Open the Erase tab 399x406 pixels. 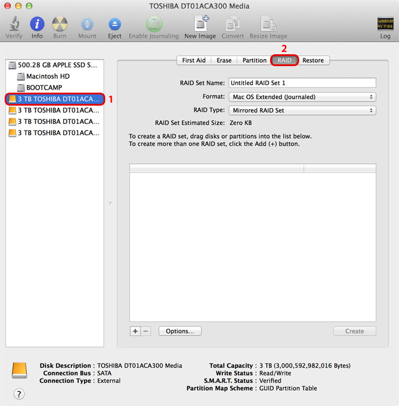pos(224,60)
